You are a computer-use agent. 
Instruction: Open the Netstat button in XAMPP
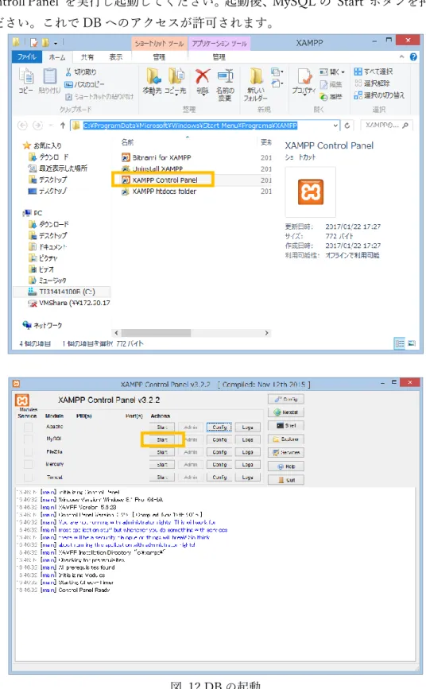coord(286,412)
